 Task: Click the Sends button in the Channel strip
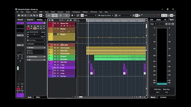(20, 45)
